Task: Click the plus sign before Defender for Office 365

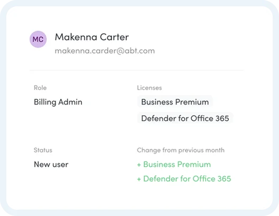Action: pyautogui.click(x=139, y=179)
